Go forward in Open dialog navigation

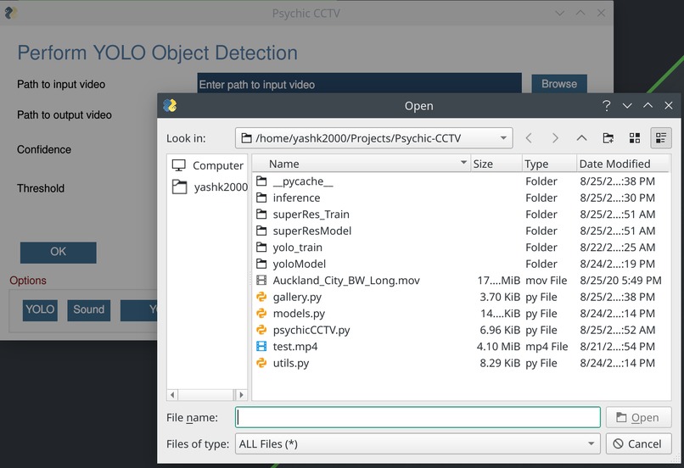point(555,138)
